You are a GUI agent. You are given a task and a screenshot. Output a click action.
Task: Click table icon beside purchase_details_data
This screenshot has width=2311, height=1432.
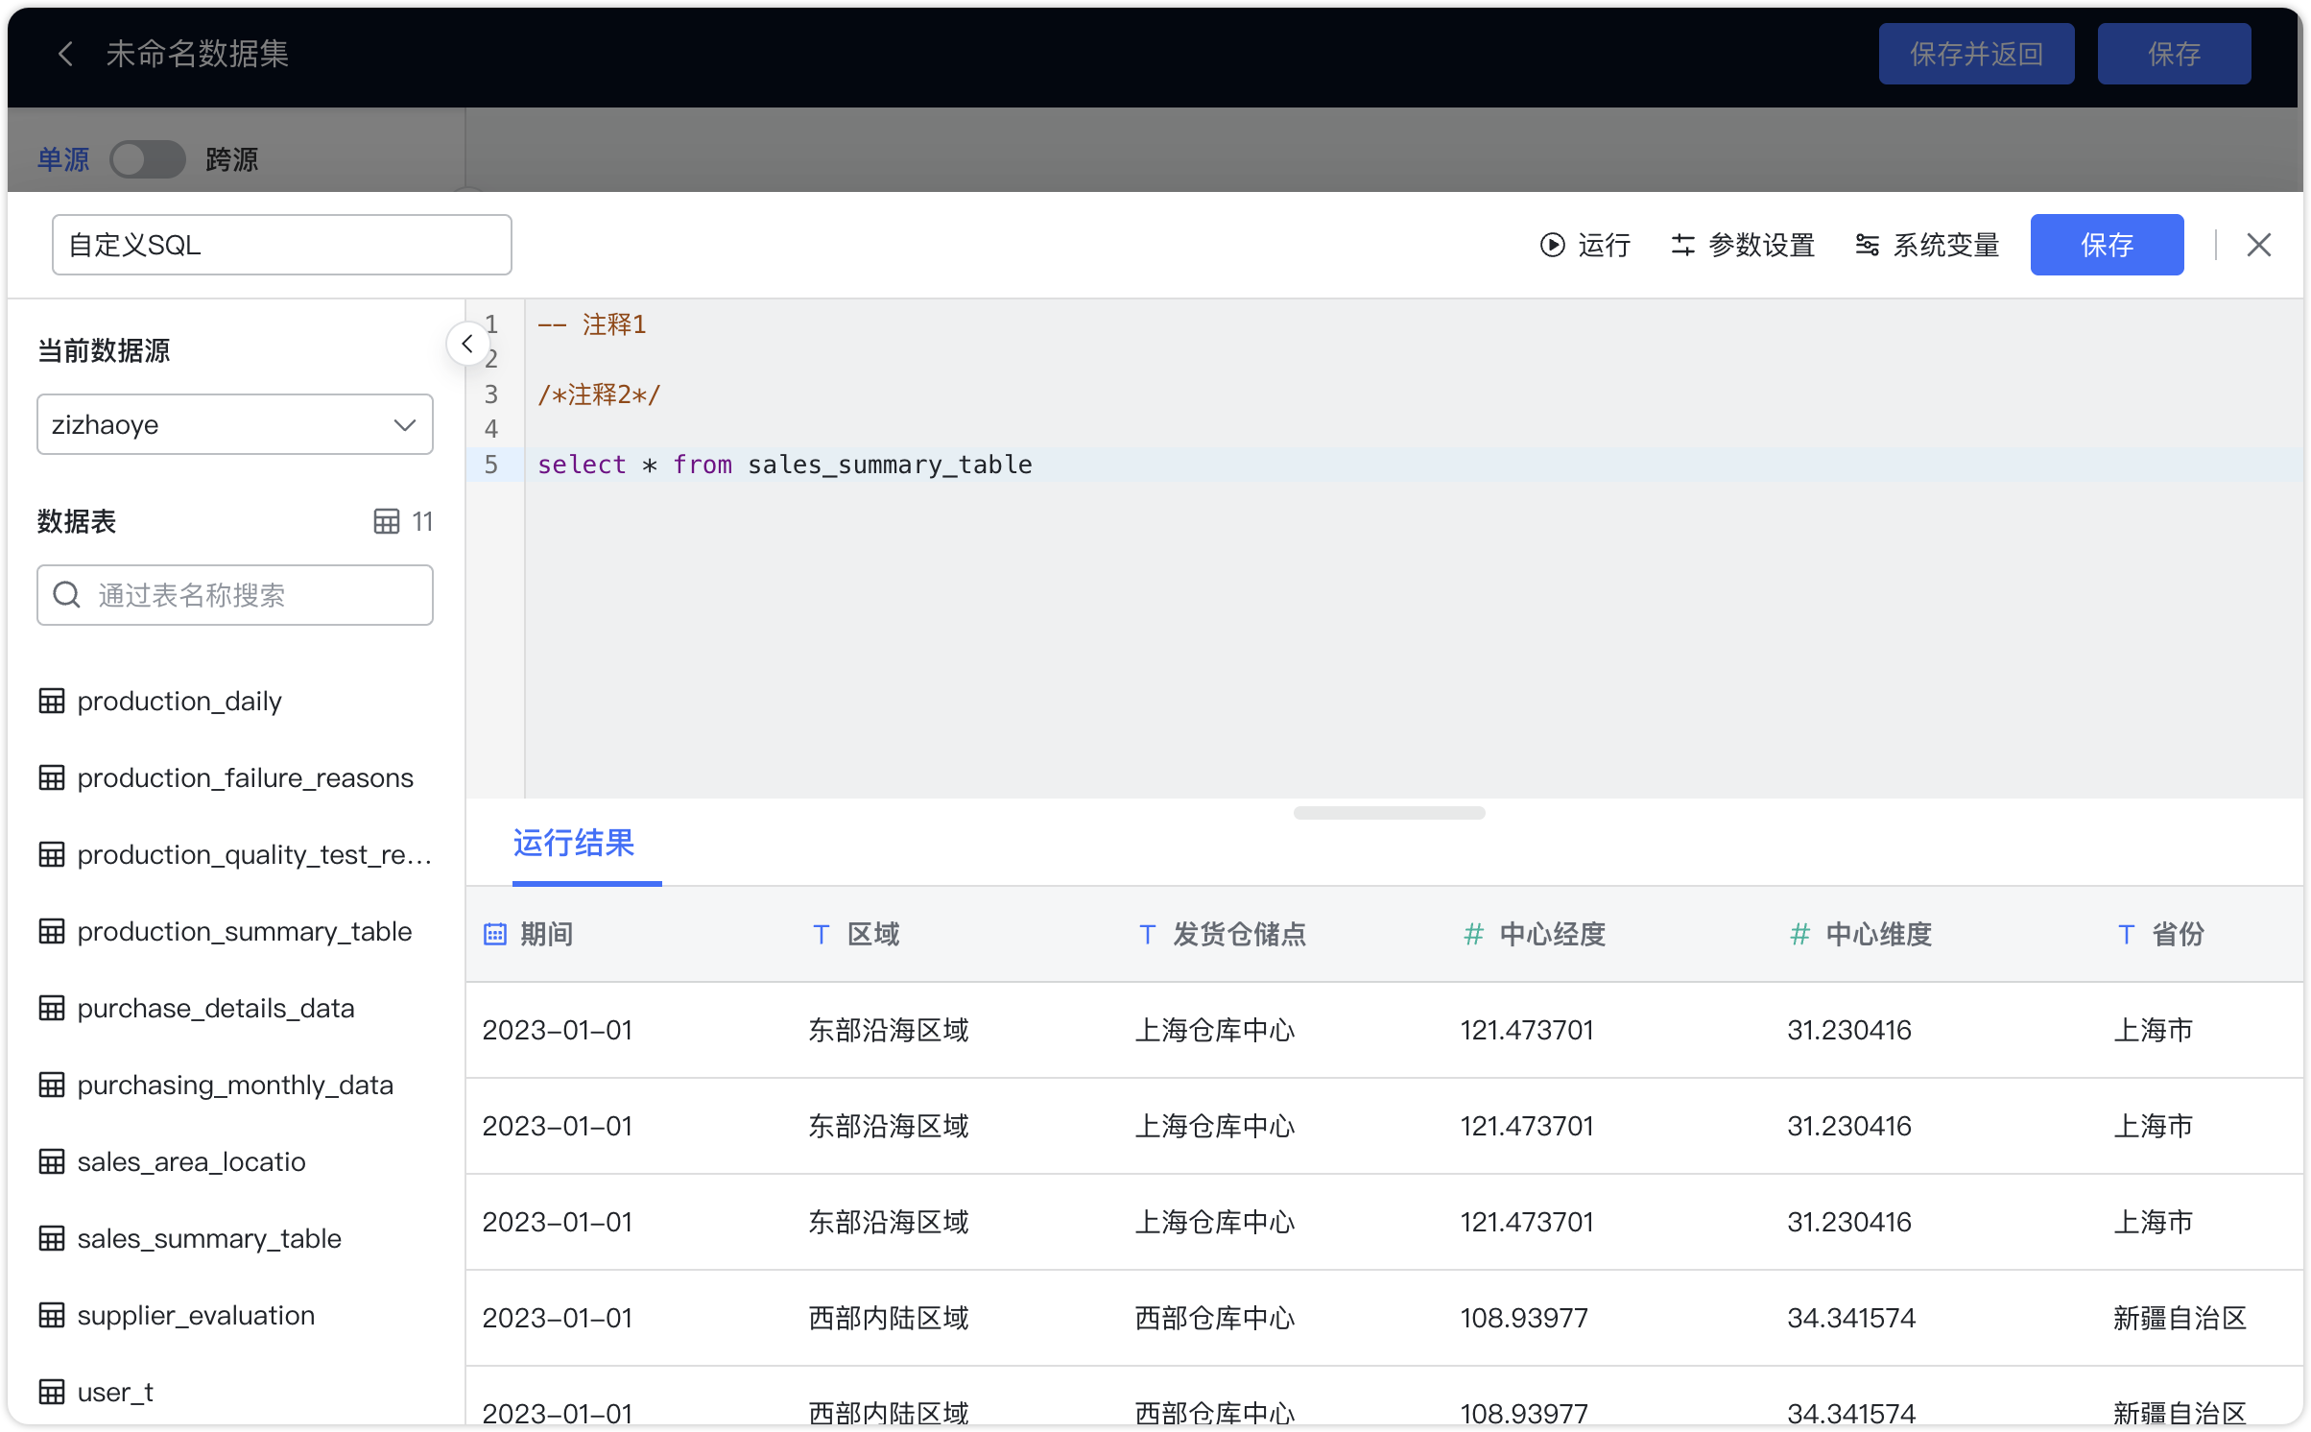click(52, 1008)
